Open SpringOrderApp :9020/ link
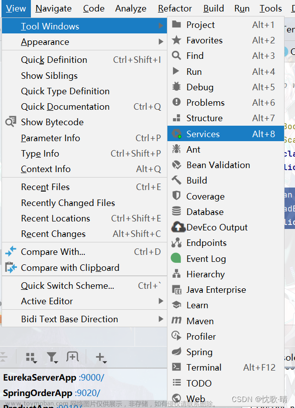This screenshot has width=295, height=408. pos(88,393)
